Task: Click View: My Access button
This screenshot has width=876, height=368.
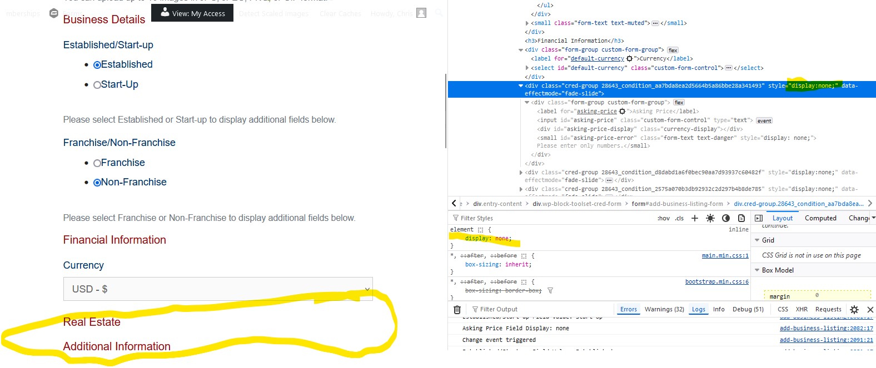Action: (192, 13)
